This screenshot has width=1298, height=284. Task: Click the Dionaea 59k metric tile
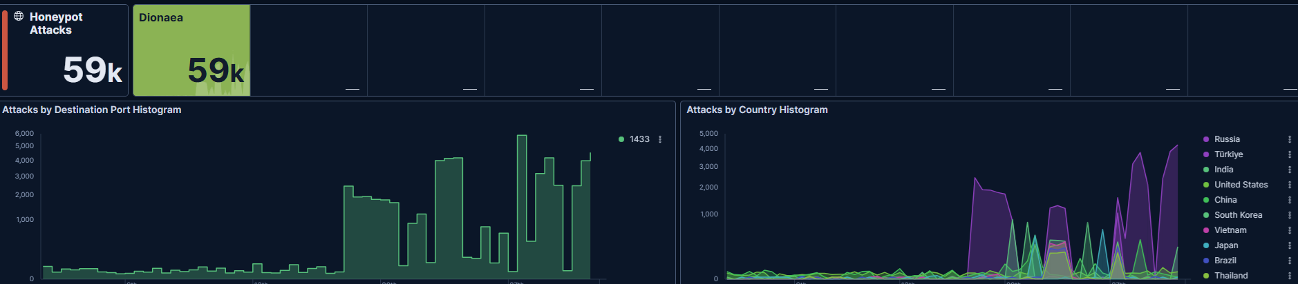coord(191,50)
